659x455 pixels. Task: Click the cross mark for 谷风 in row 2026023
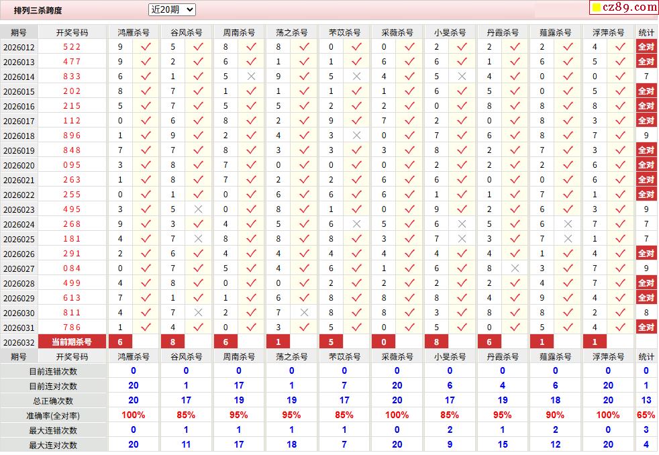tap(199, 209)
